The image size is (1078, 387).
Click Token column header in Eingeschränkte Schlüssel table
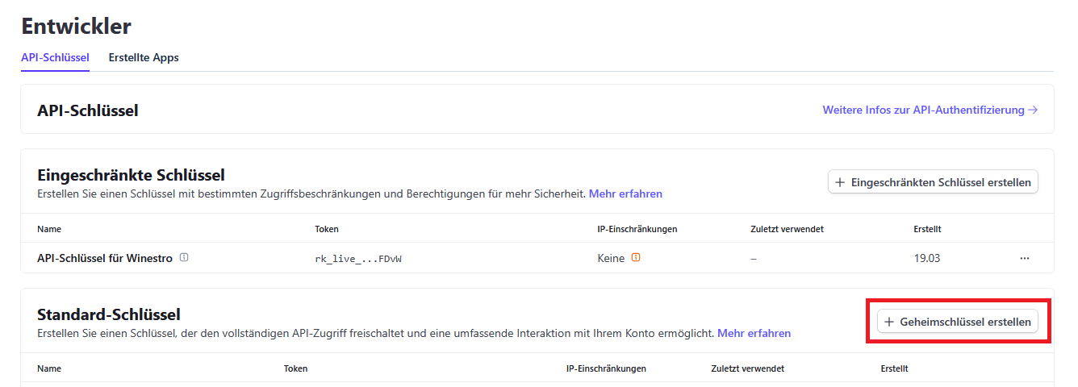tap(327, 229)
